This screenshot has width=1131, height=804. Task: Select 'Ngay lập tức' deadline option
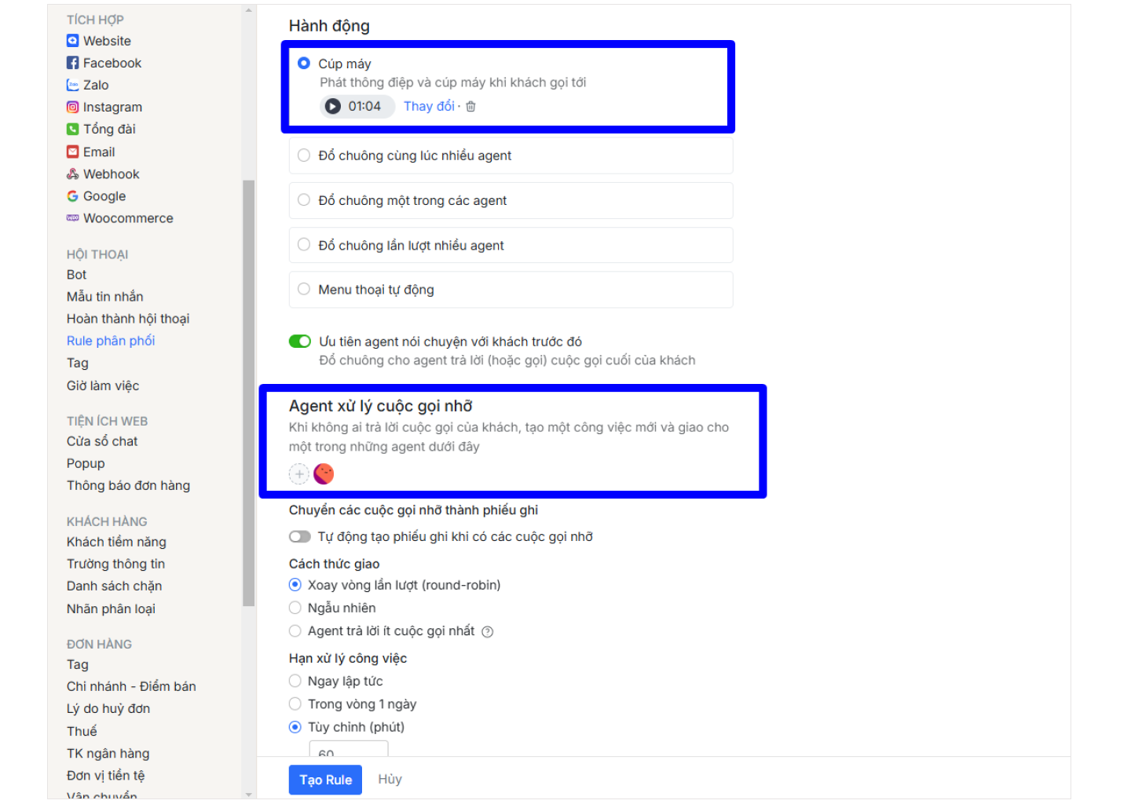click(295, 682)
